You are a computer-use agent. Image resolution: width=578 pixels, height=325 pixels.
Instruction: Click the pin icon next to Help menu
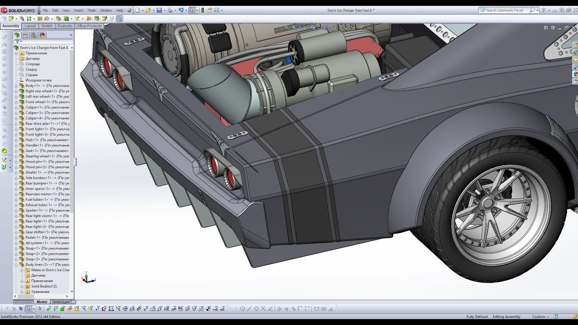pos(130,10)
